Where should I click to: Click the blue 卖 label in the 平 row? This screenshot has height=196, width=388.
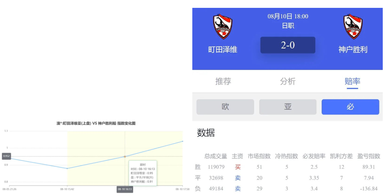tap(238, 178)
